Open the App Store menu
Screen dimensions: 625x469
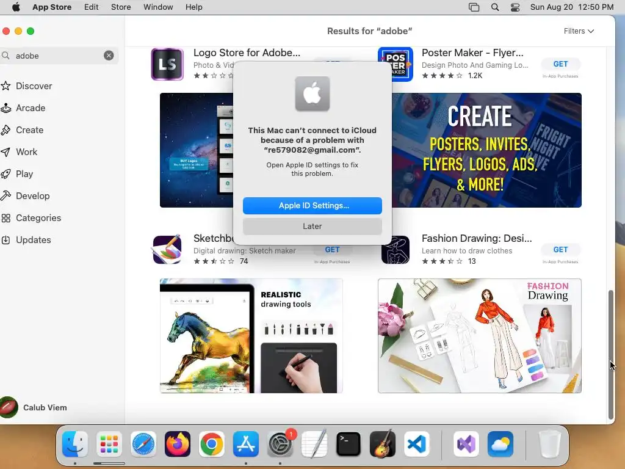point(52,7)
